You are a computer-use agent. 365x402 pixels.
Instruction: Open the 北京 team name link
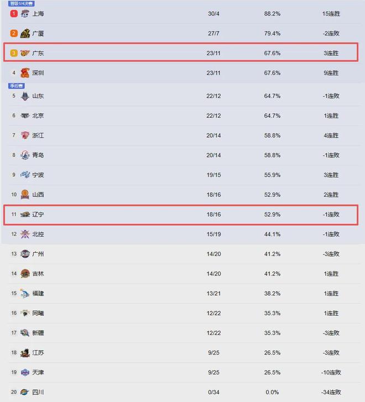pos(38,116)
